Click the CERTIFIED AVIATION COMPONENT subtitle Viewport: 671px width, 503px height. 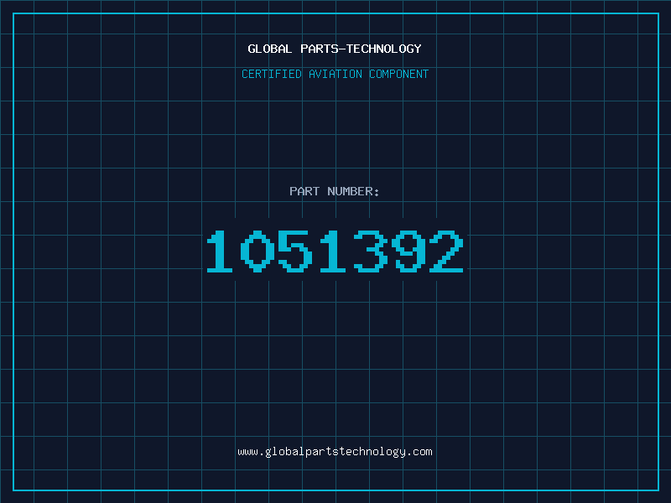pyautogui.click(x=335, y=74)
